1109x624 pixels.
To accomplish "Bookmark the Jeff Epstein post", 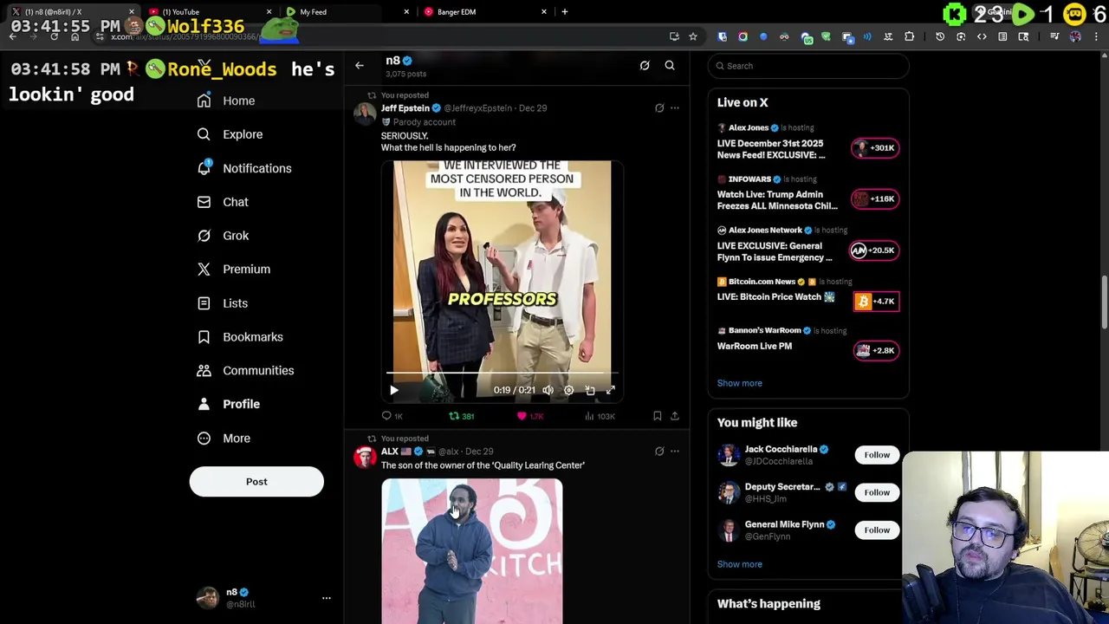I will [x=658, y=417].
